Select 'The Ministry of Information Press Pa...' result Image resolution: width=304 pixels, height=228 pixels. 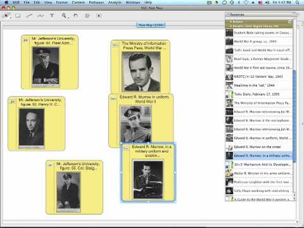coord(259,103)
